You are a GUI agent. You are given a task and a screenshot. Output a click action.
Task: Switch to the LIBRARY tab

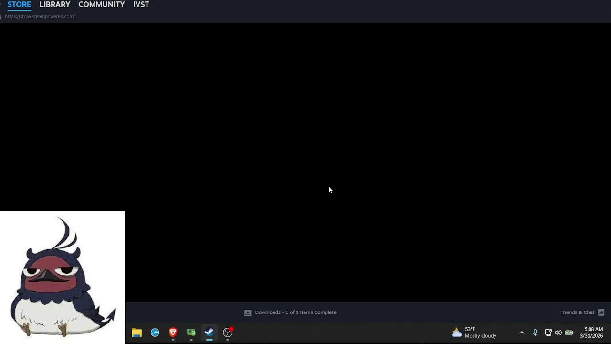pos(55,4)
